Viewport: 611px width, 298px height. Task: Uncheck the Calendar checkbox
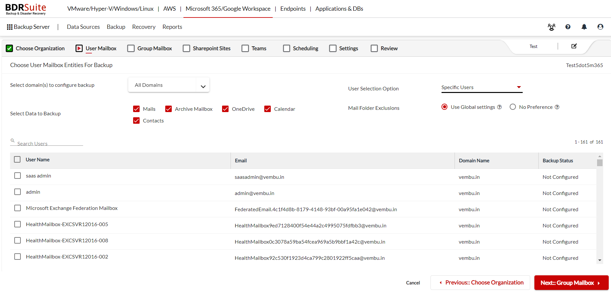click(268, 109)
